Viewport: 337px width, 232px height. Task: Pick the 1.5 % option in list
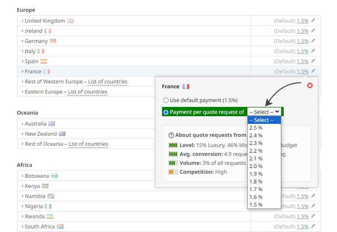pyautogui.click(x=256, y=204)
